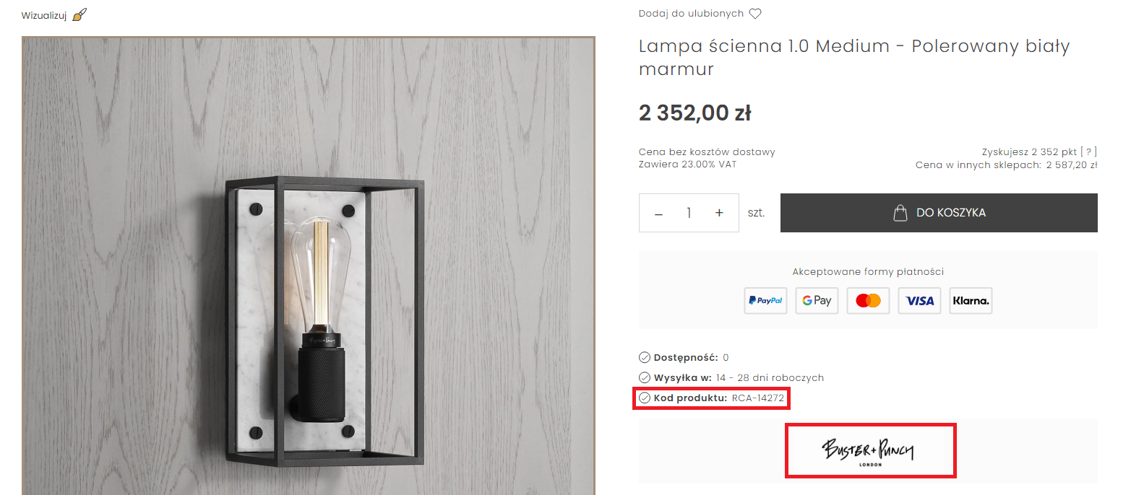
Task: Click the PayPal payment icon
Action: pos(765,301)
